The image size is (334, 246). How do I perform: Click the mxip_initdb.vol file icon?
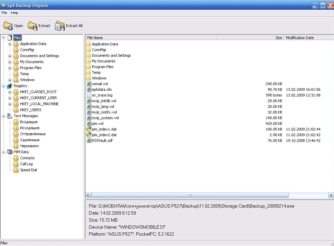[x=89, y=101]
